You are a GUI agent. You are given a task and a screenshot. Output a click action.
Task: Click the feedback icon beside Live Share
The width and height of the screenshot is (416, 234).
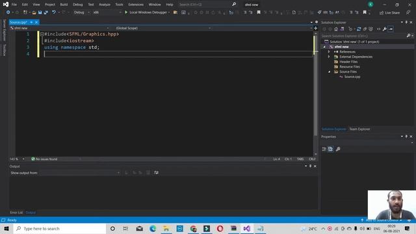[408, 12]
